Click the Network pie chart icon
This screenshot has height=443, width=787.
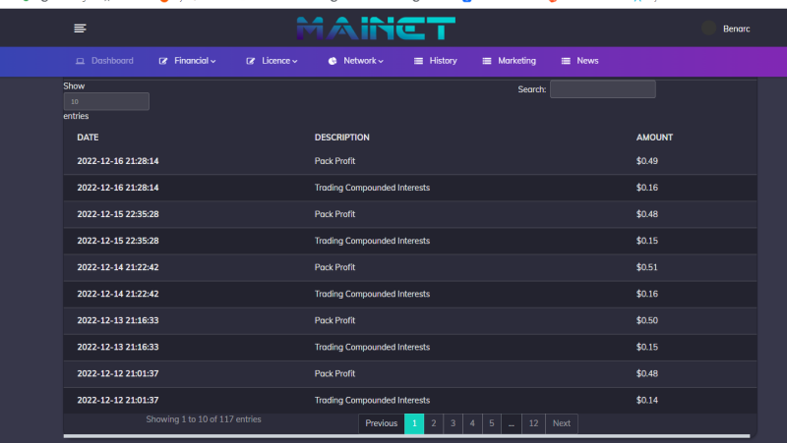(x=333, y=61)
